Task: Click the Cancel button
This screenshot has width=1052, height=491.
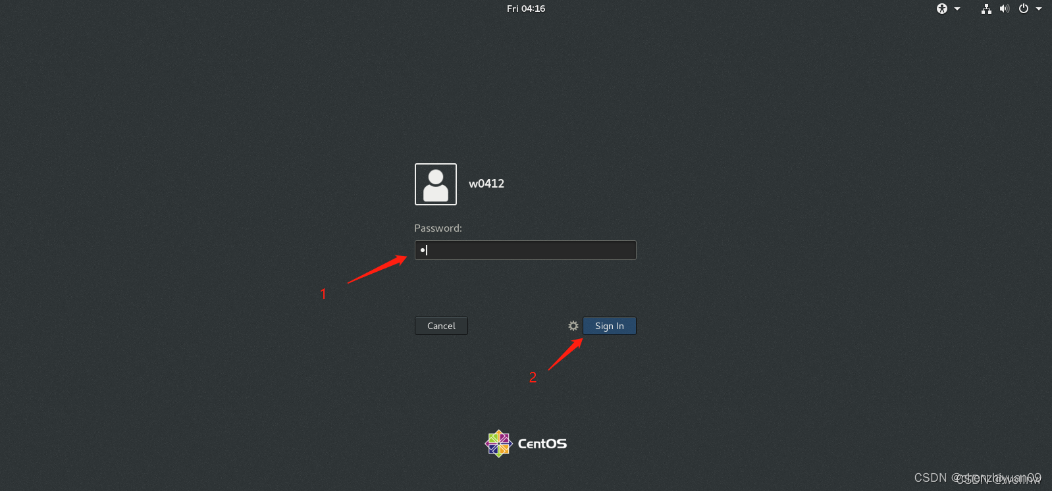Action: pos(441,326)
